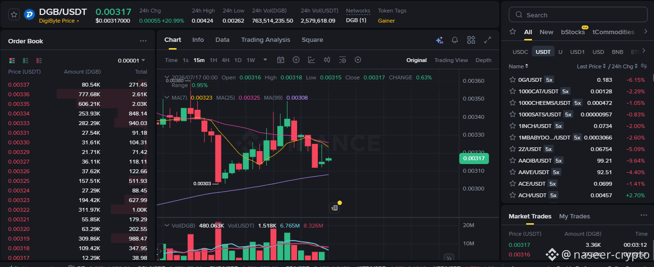Open the DigiByte Price link
This screenshot has width=654, height=267.
coord(59,21)
